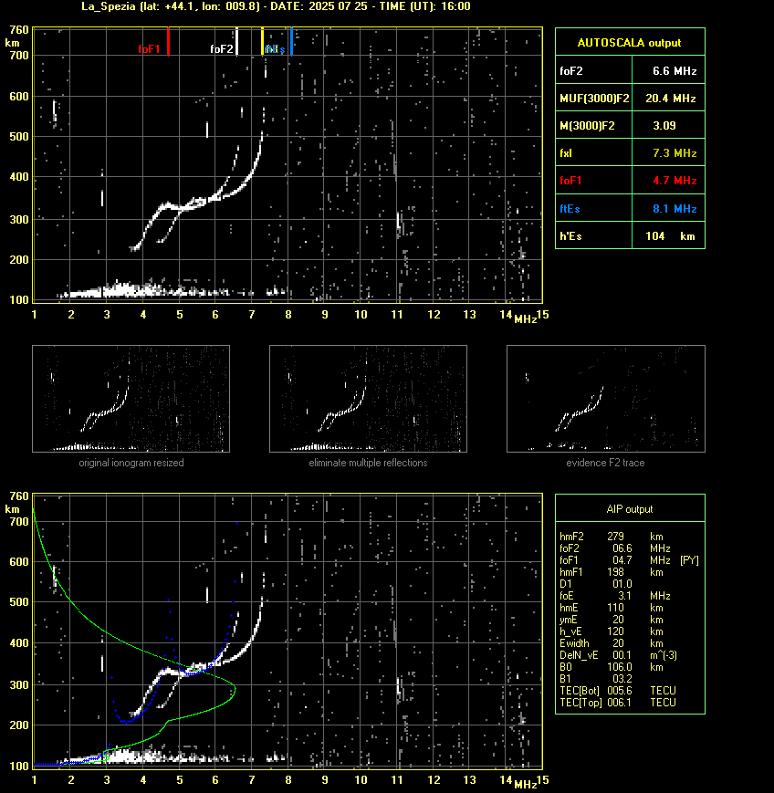Click the 'Ewidth 20 km' row in AIP output
The height and width of the screenshot is (793, 774).
point(612,643)
